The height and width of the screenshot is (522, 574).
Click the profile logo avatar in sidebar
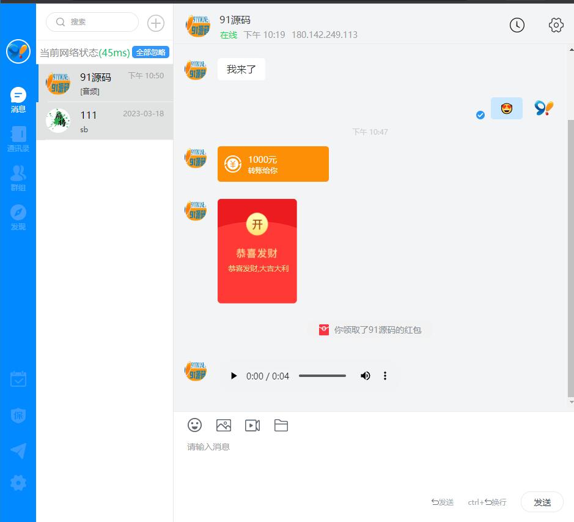pos(18,51)
